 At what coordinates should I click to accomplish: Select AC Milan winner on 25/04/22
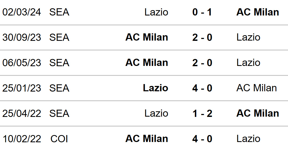point(258,113)
